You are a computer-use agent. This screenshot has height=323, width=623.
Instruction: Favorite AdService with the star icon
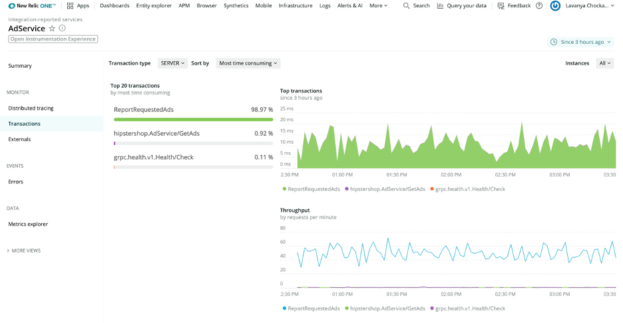click(x=52, y=28)
